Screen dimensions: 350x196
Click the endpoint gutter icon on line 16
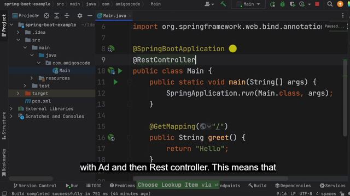coord(111,138)
